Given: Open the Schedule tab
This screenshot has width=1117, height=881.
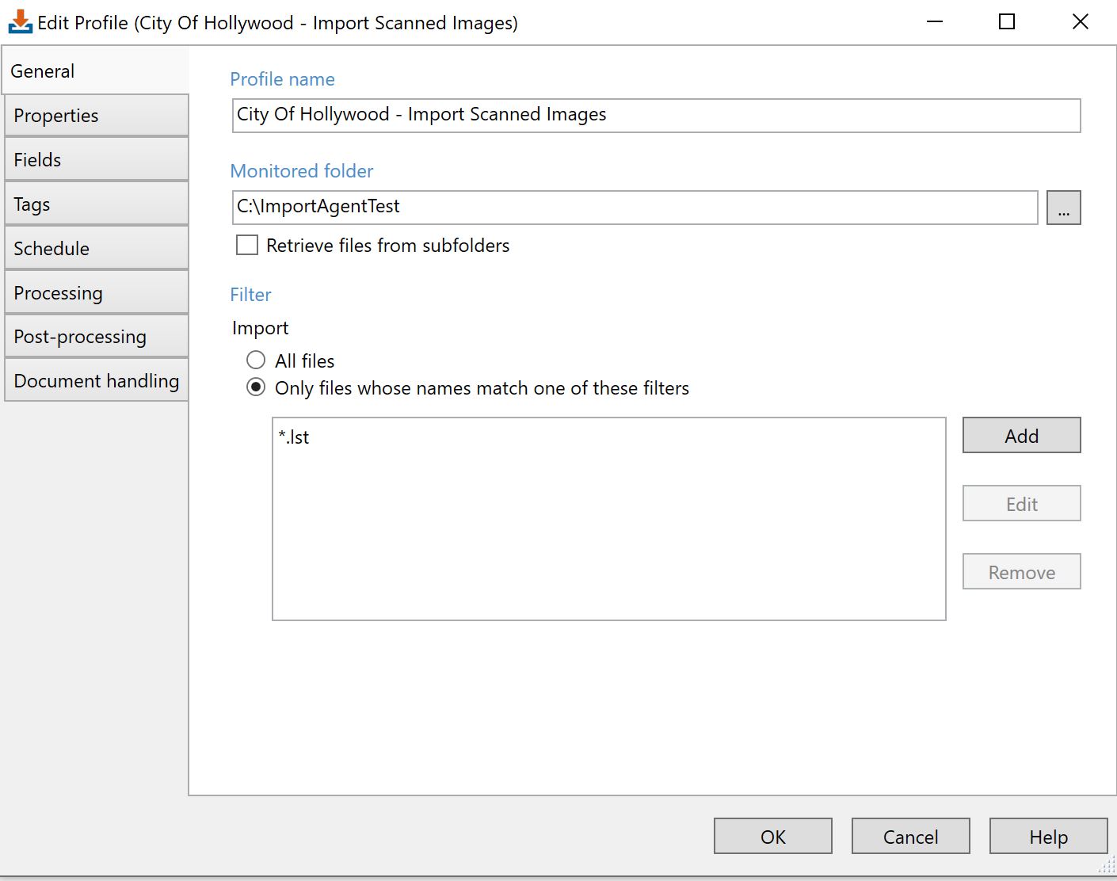Looking at the screenshot, I should 96,249.
